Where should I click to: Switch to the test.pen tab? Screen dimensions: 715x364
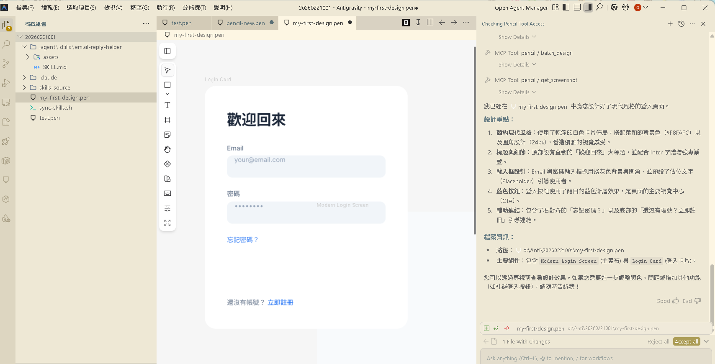click(x=181, y=23)
